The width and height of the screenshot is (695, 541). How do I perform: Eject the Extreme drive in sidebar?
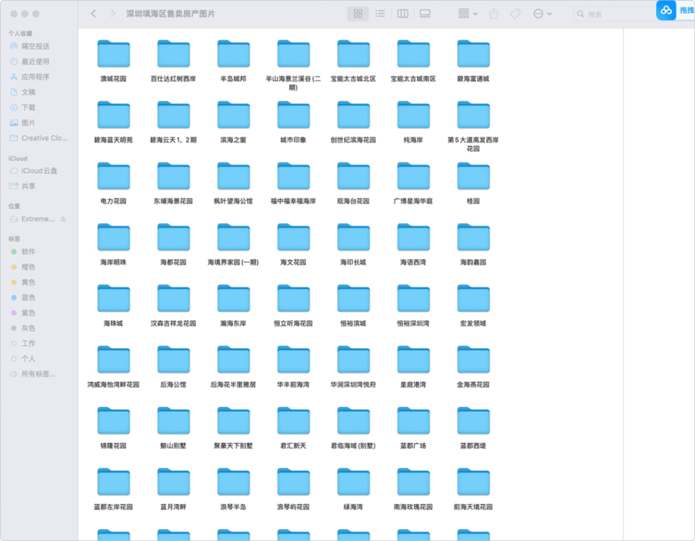pyautogui.click(x=63, y=219)
